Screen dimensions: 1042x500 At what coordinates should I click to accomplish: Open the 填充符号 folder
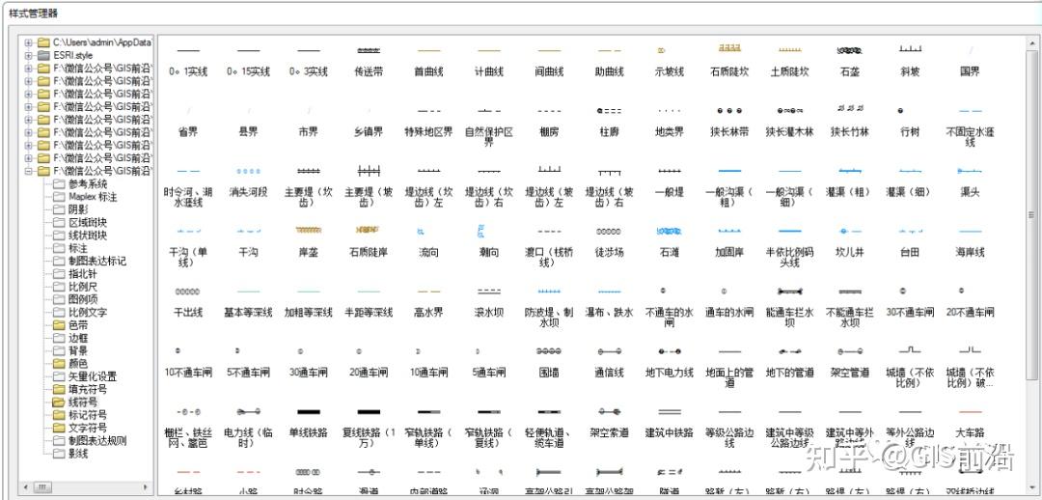tap(87, 389)
